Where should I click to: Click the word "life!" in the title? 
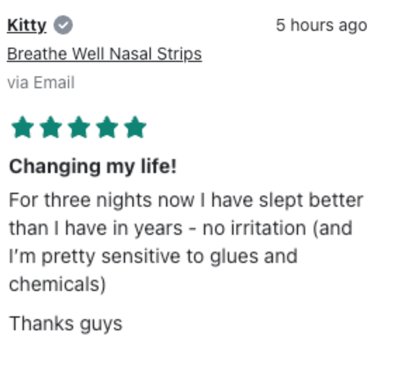click(x=159, y=166)
